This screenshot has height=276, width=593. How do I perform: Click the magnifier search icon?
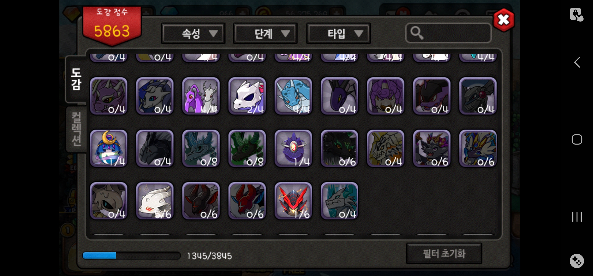click(417, 33)
